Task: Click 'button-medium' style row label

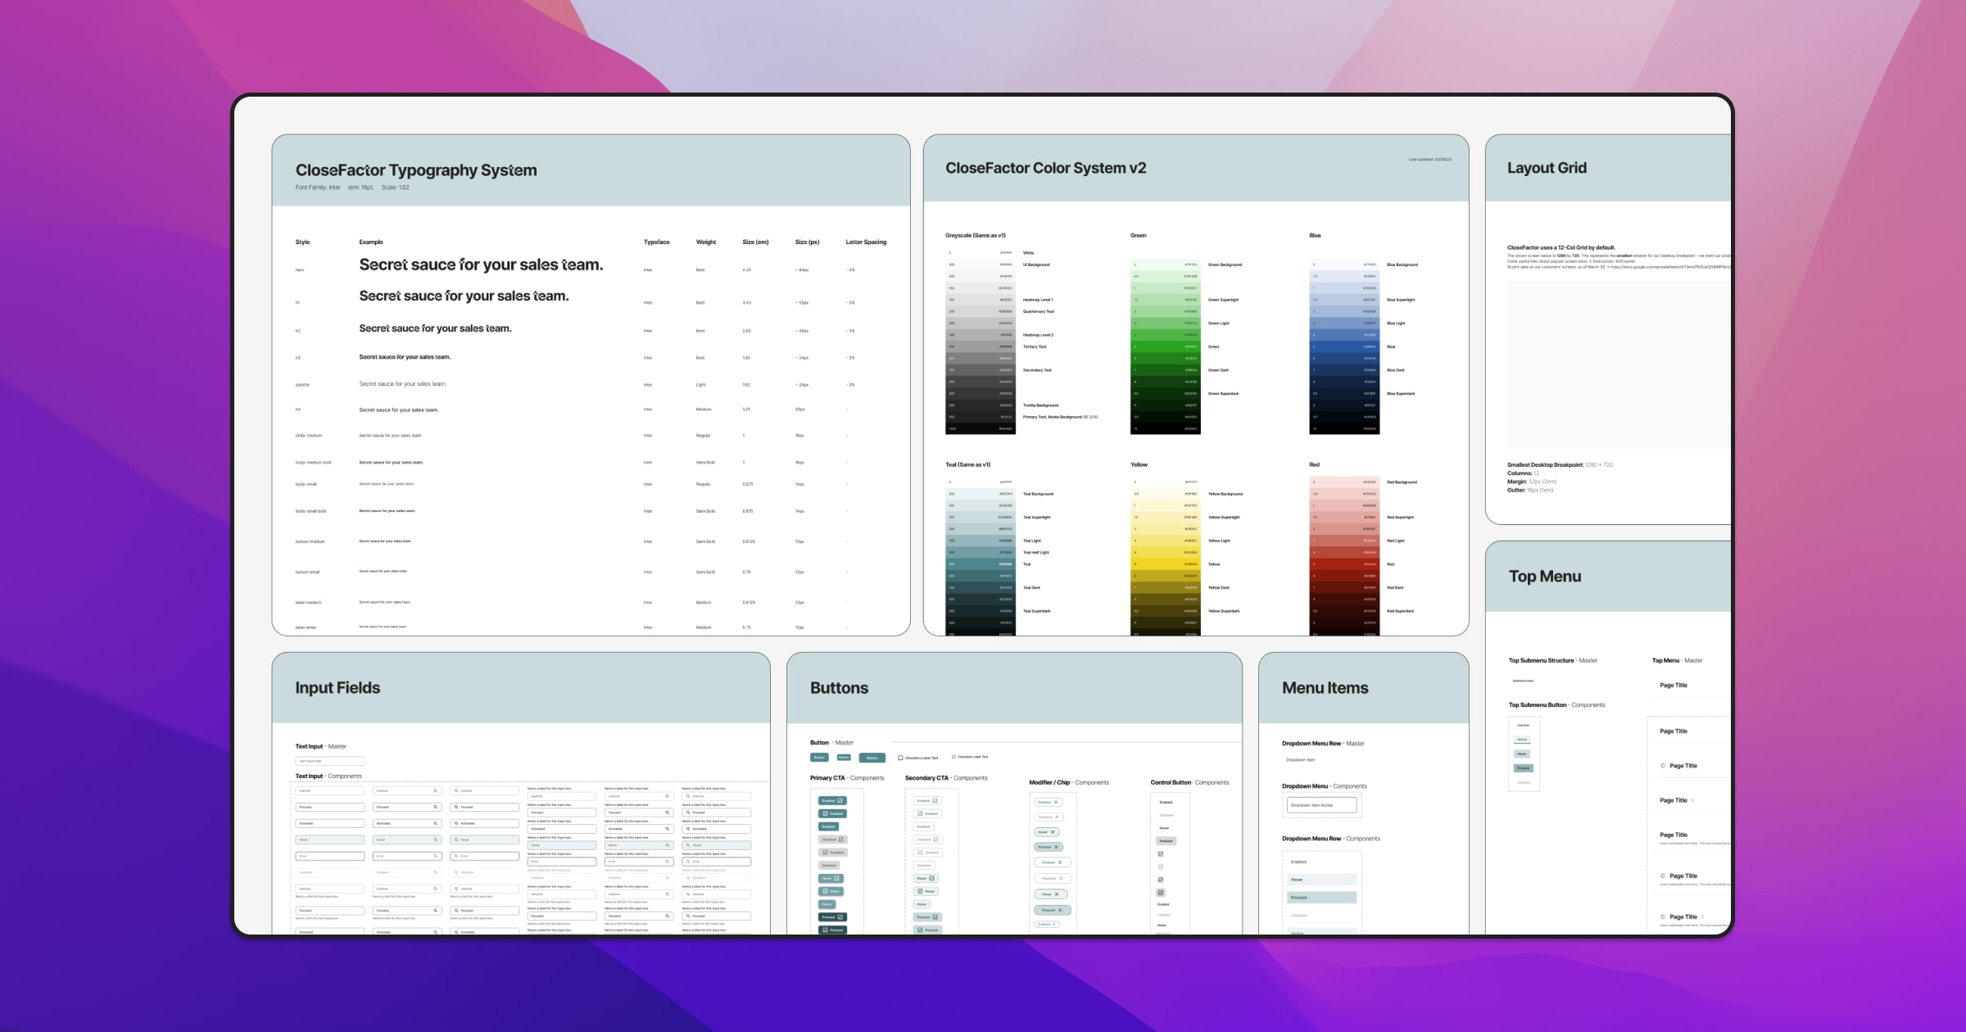Action: [310, 541]
